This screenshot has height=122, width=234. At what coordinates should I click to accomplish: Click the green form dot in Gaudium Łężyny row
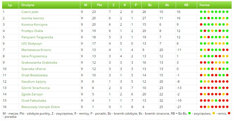point(201,82)
